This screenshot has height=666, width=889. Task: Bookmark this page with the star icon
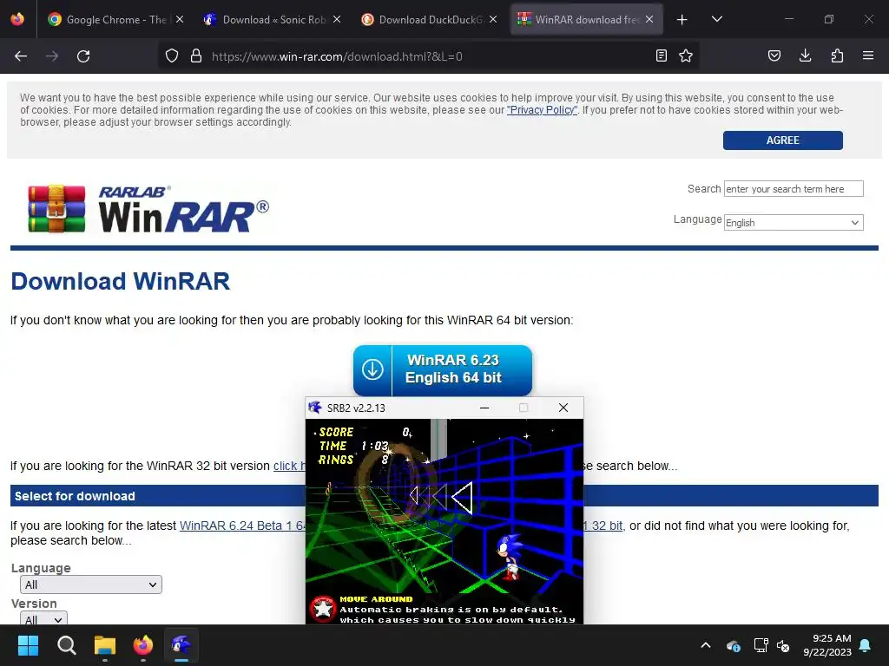point(686,55)
